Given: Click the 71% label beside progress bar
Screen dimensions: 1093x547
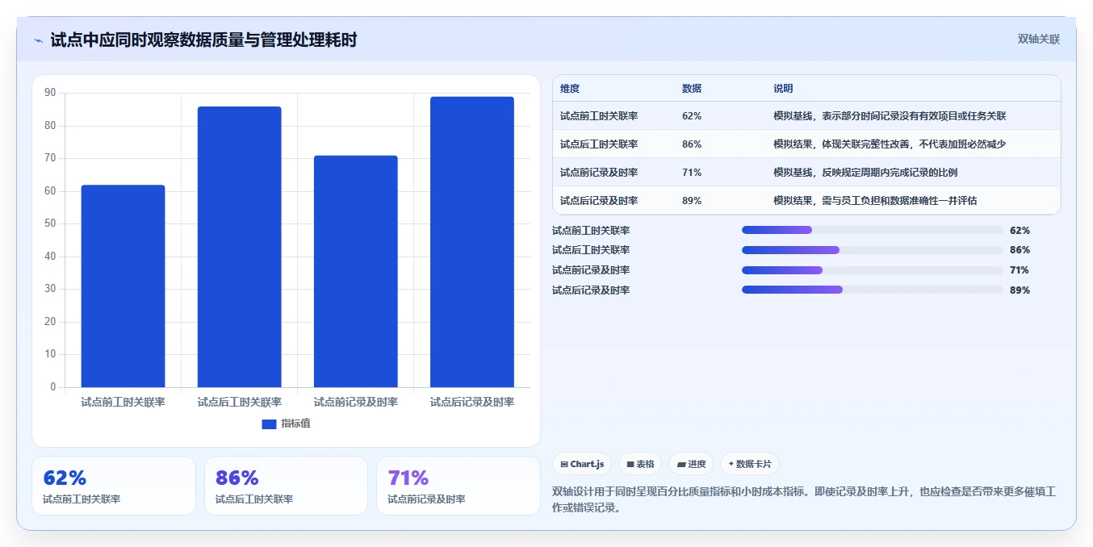Looking at the screenshot, I should tap(1020, 270).
